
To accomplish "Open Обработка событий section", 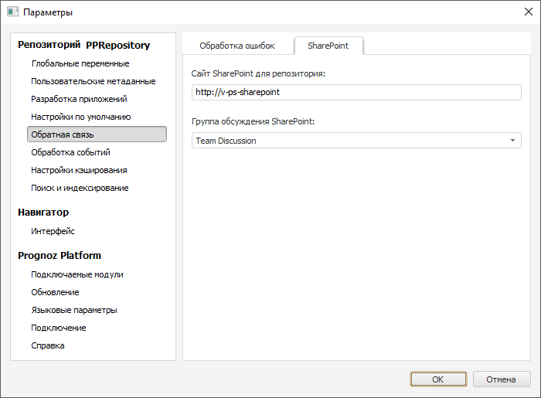I will point(71,152).
